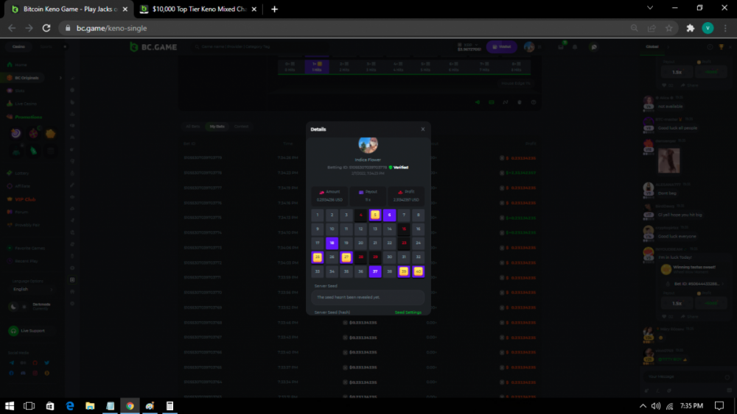Close the Details dialog

click(422, 129)
